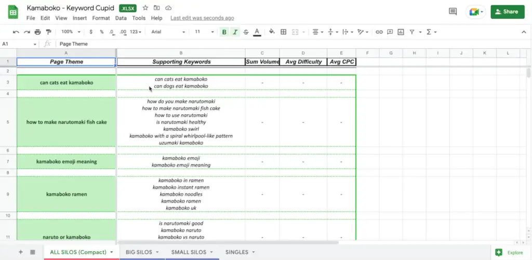Open the Edit menu
The width and height of the screenshot is (532, 260).
pos(45,18)
